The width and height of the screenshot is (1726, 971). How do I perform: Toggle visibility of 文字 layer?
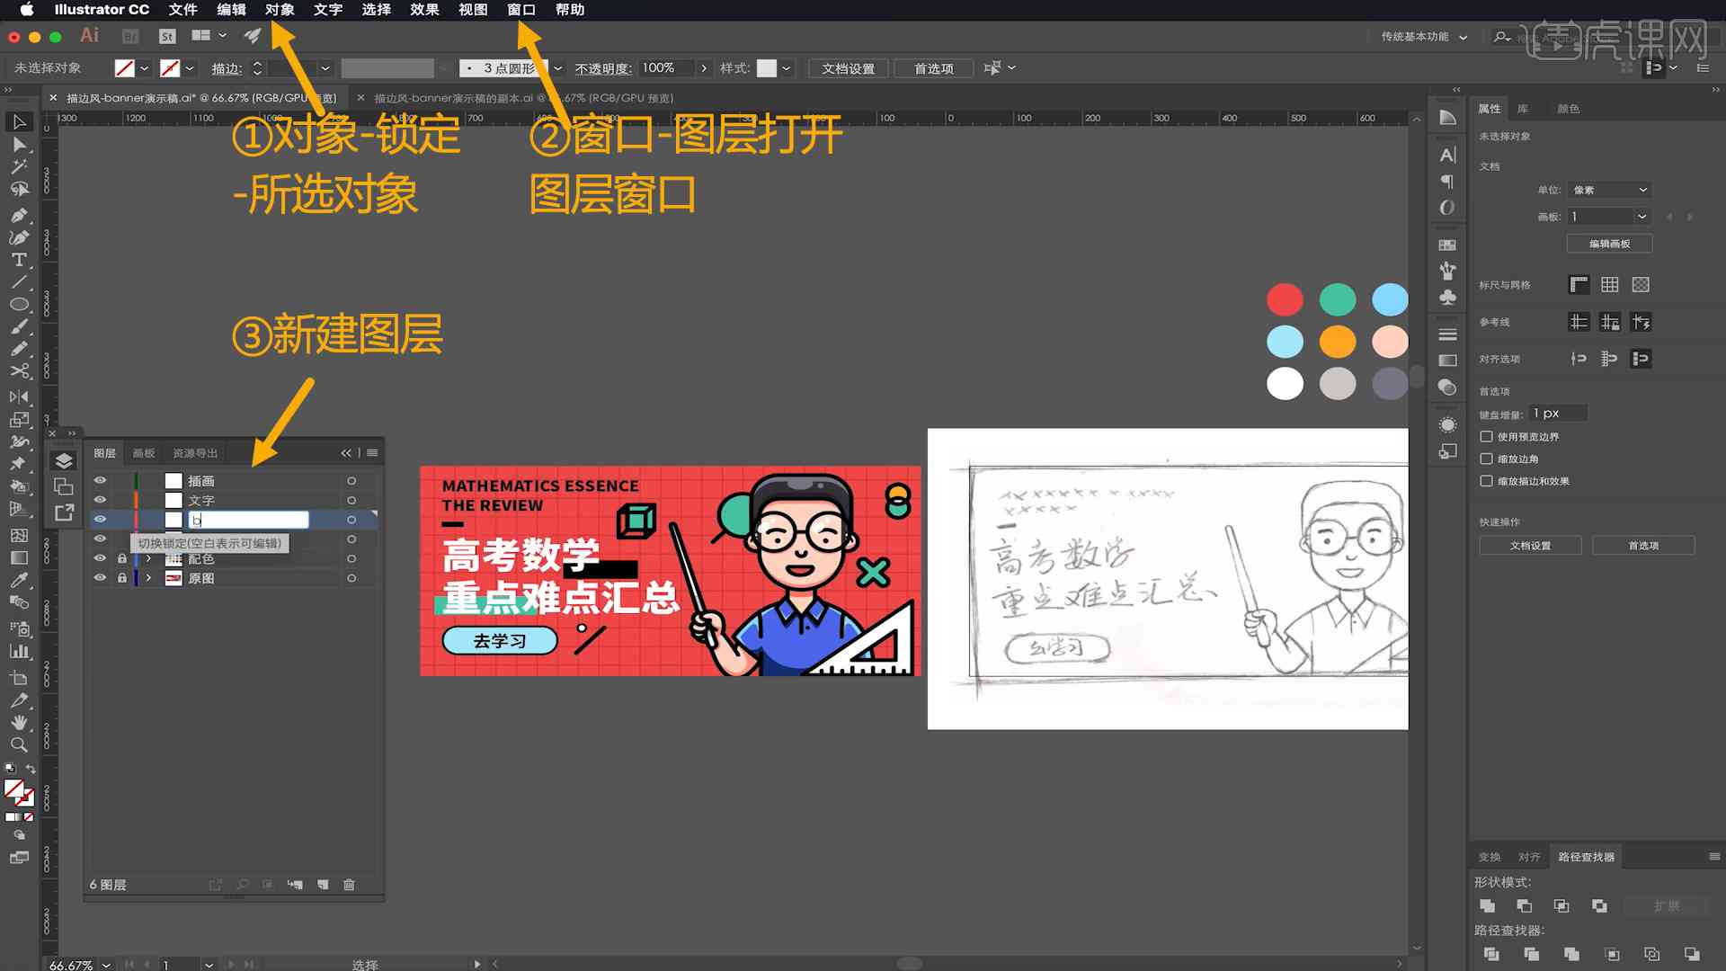point(100,499)
